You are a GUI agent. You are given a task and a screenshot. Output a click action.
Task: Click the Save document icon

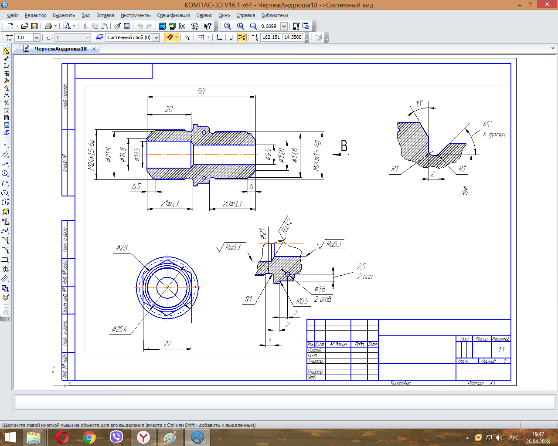click(34, 26)
